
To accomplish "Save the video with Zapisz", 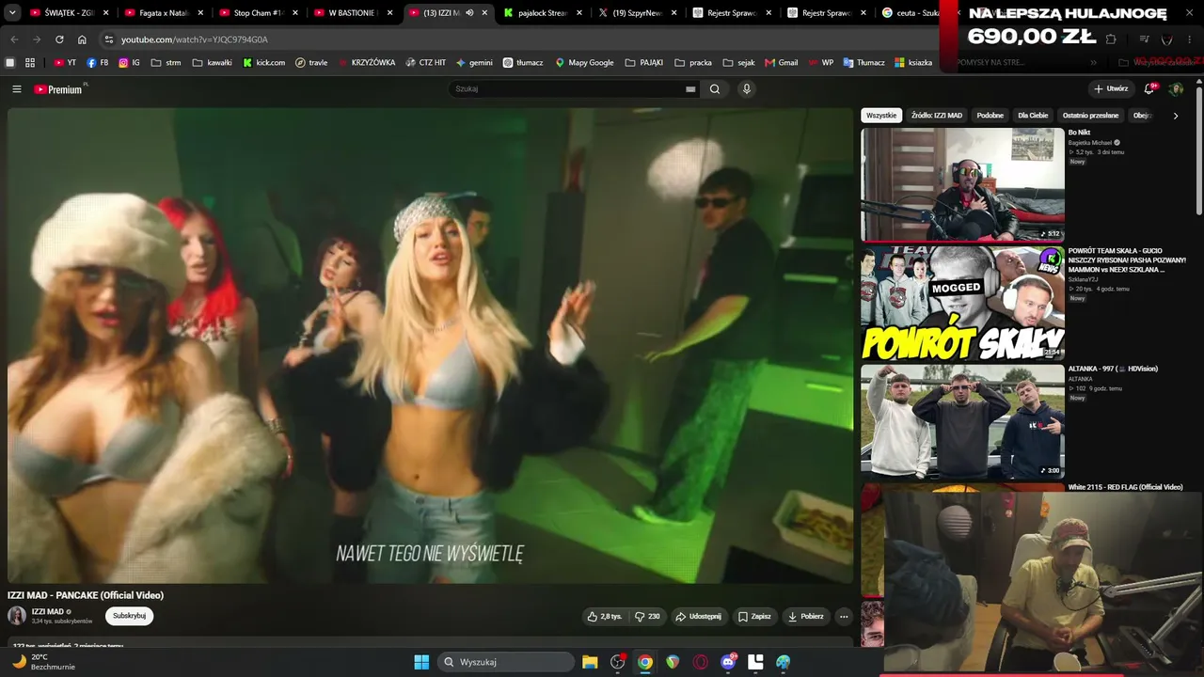I will coord(754,617).
